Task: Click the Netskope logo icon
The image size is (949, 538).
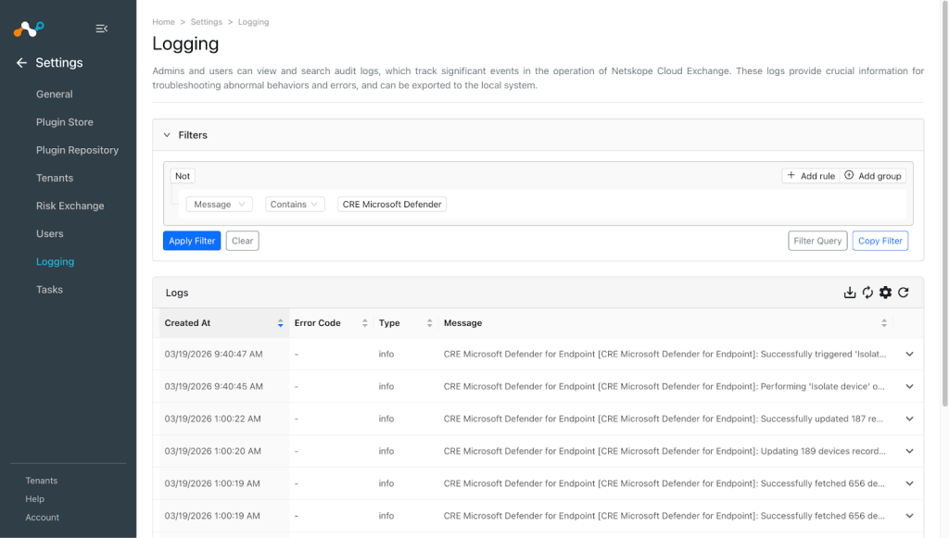Action: (x=29, y=29)
